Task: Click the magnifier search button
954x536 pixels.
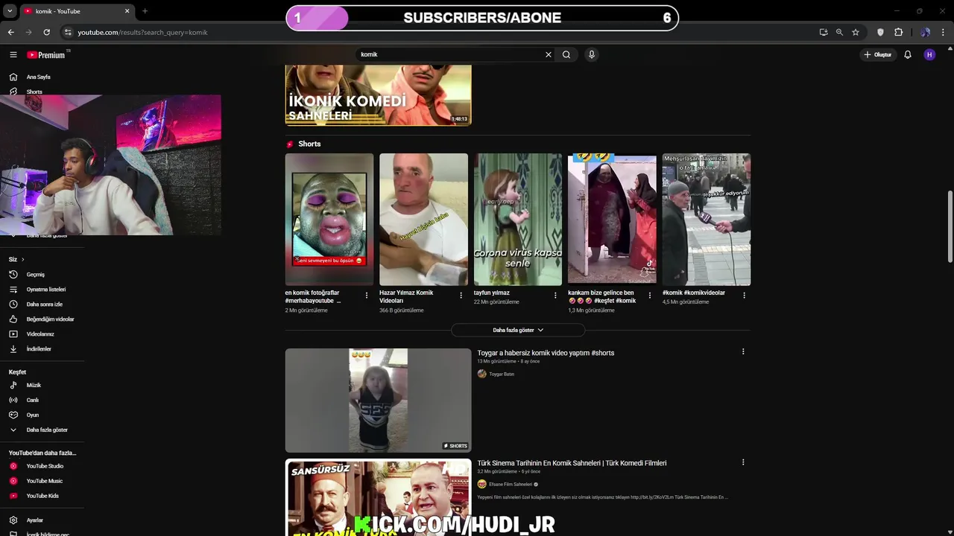Action: tap(566, 54)
